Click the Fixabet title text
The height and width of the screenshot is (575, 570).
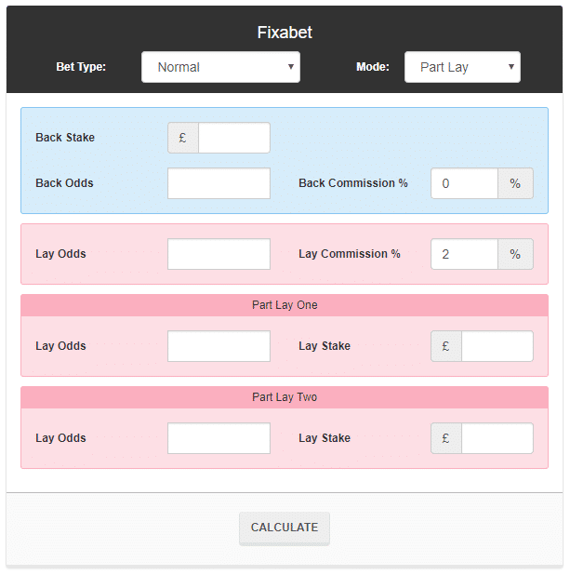[x=285, y=33]
